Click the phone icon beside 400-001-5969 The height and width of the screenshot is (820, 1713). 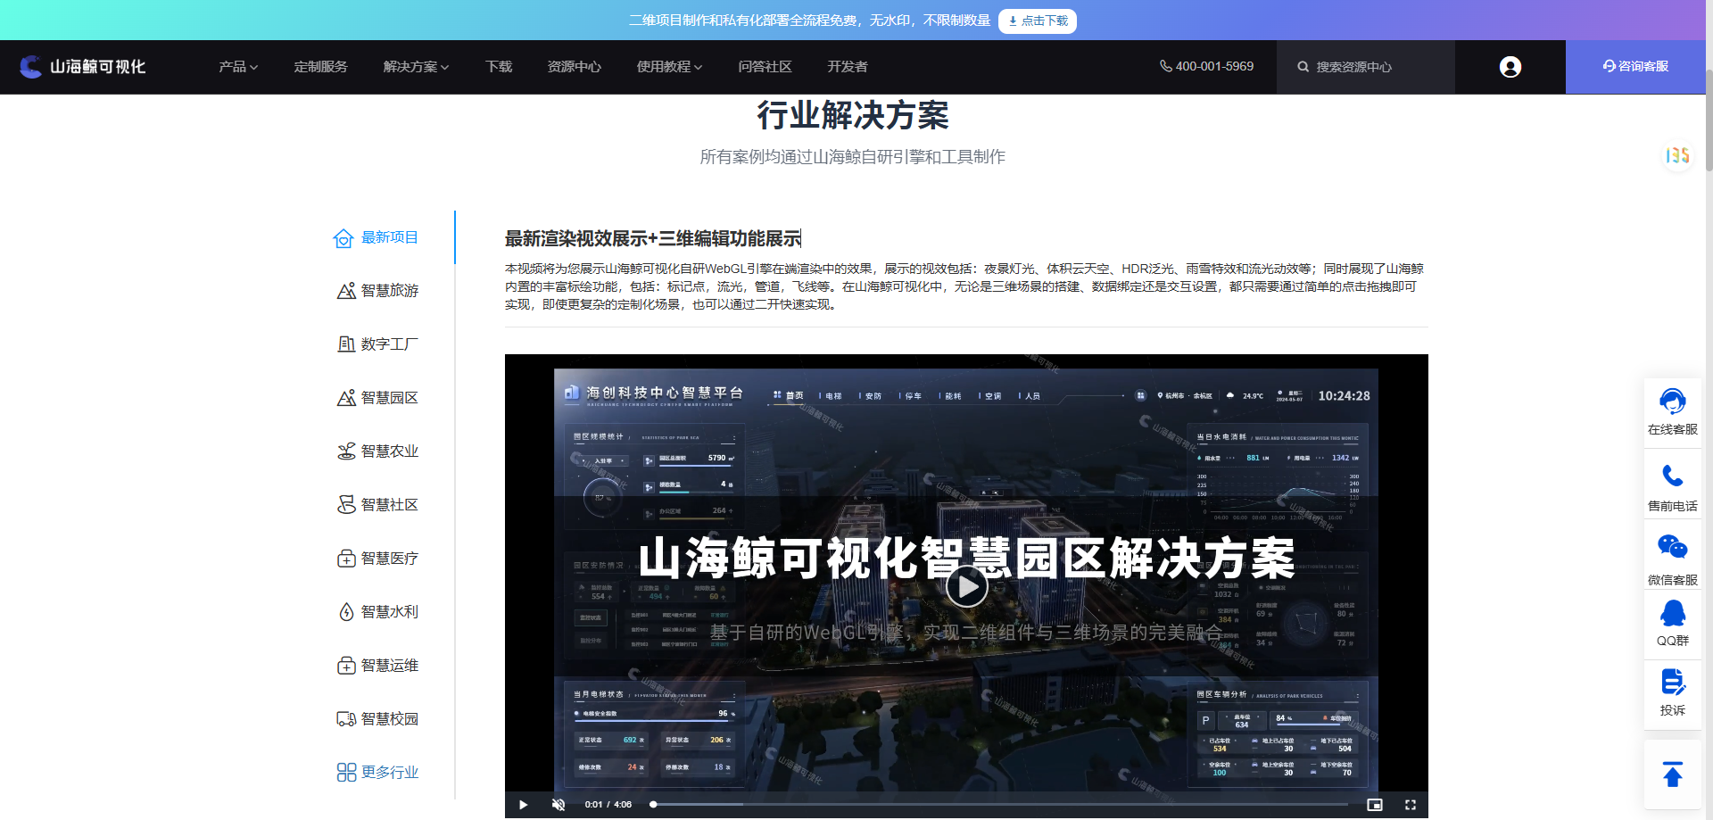1165,66
